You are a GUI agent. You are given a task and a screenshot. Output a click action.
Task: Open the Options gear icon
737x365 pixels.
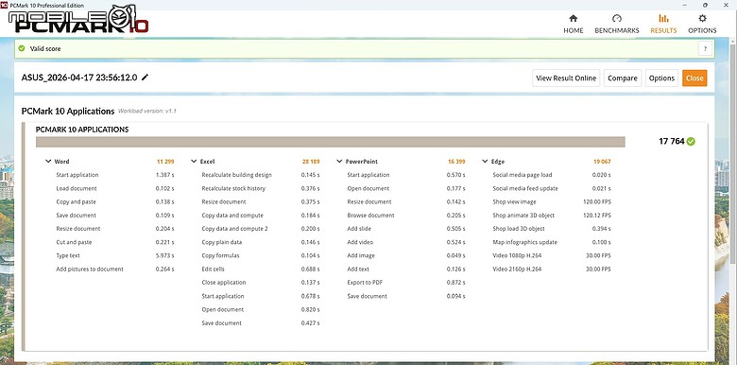point(702,18)
